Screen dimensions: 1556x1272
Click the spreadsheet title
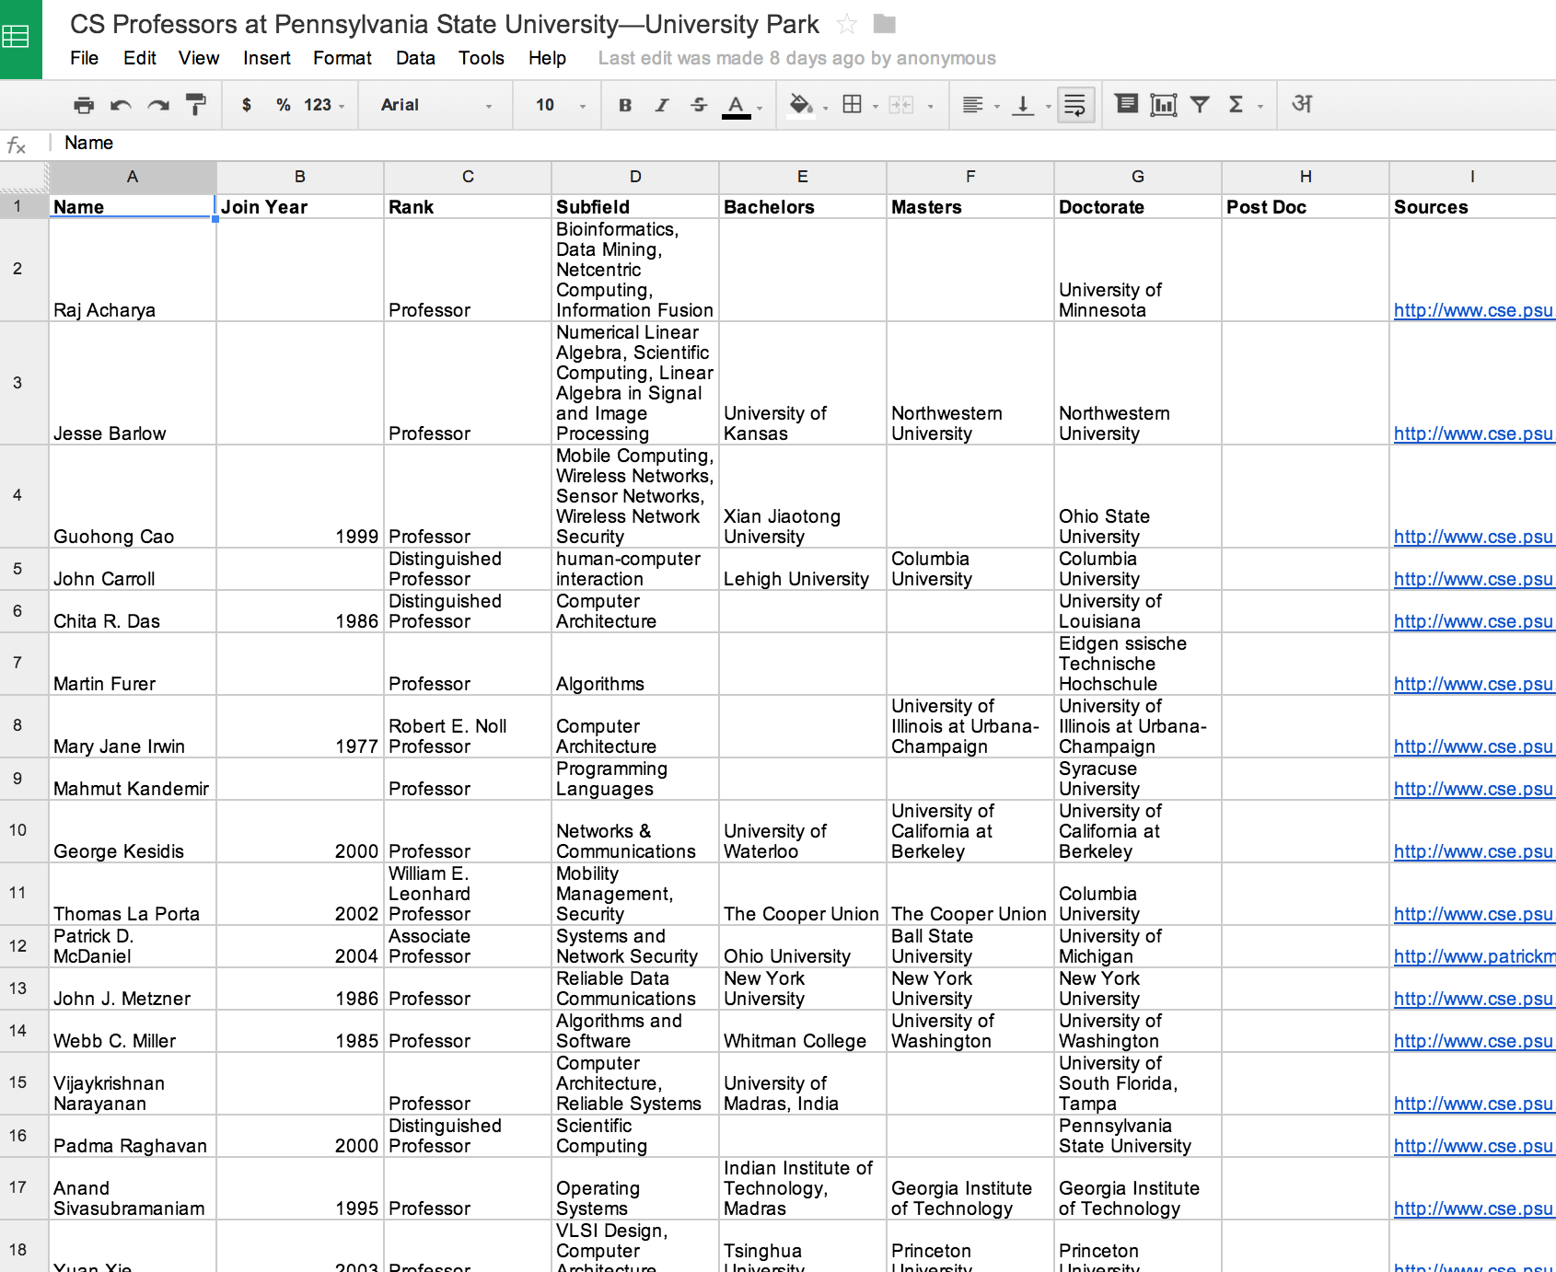tap(445, 24)
